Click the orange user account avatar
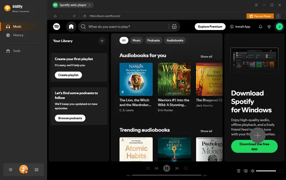The image size is (286, 180). pyautogui.click(x=24, y=169)
